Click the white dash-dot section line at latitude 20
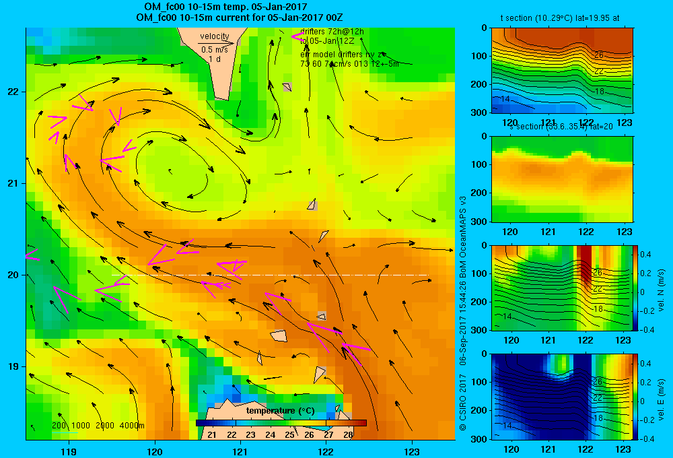This screenshot has height=458, width=673. 270,275
